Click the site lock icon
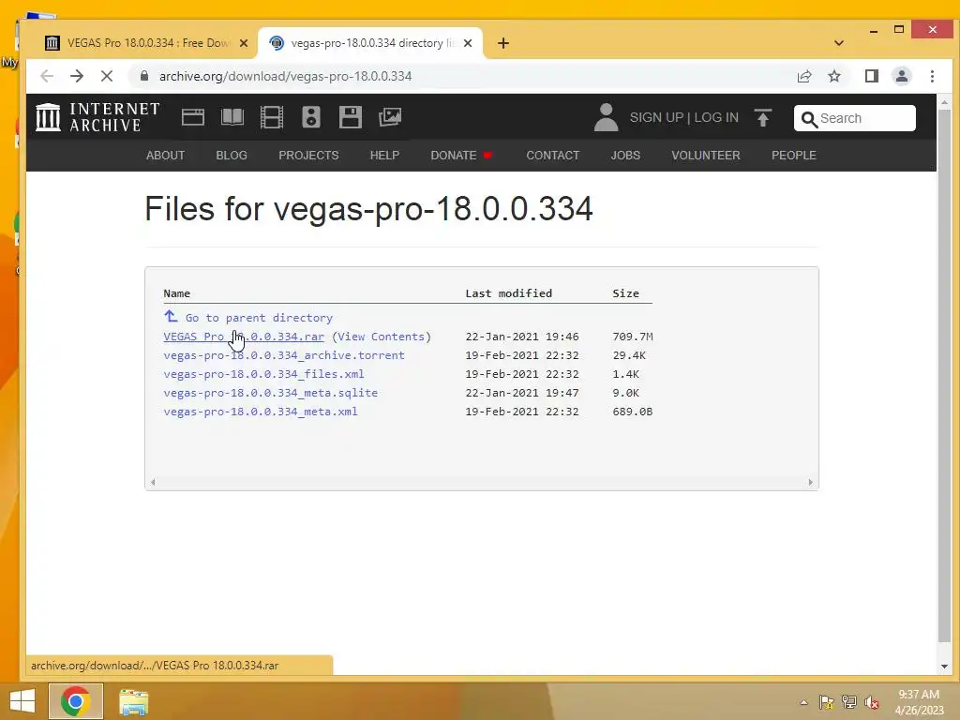Screen dimensions: 960x720 pyautogui.click(x=144, y=76)
